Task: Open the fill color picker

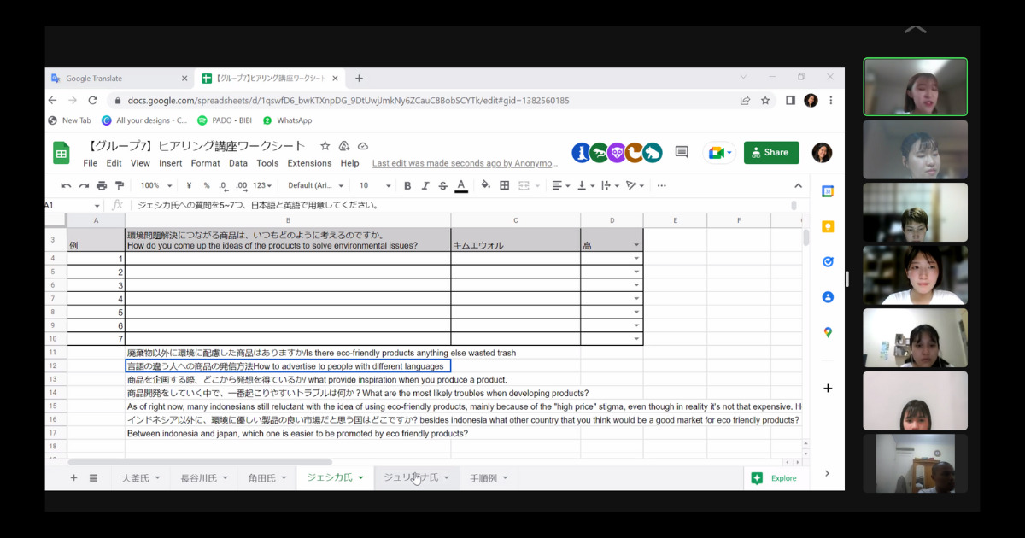Action: 485,185
